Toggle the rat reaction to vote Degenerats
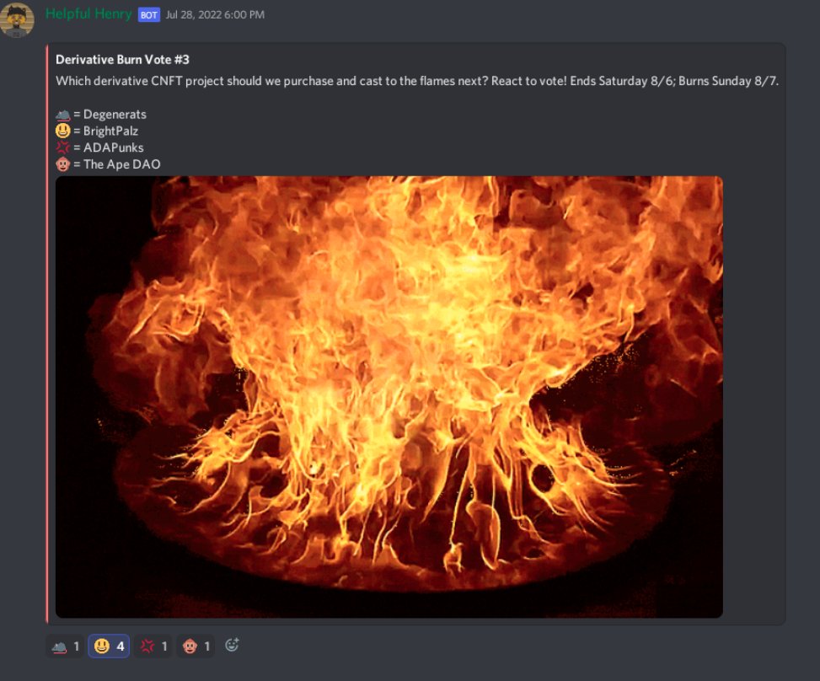Screen dimensions: 820x681 tap(67, 645)
